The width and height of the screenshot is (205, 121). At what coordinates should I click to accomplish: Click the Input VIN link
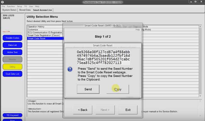(x=6, y=31)
